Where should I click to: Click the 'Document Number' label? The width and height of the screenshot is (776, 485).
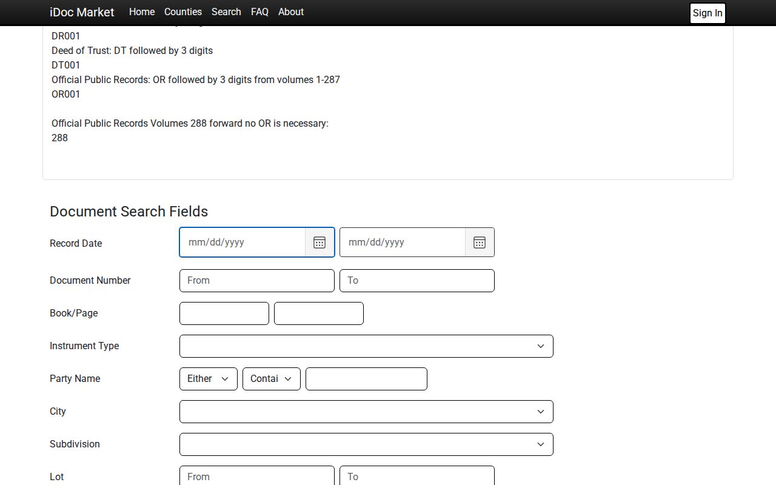pos(90,280)
